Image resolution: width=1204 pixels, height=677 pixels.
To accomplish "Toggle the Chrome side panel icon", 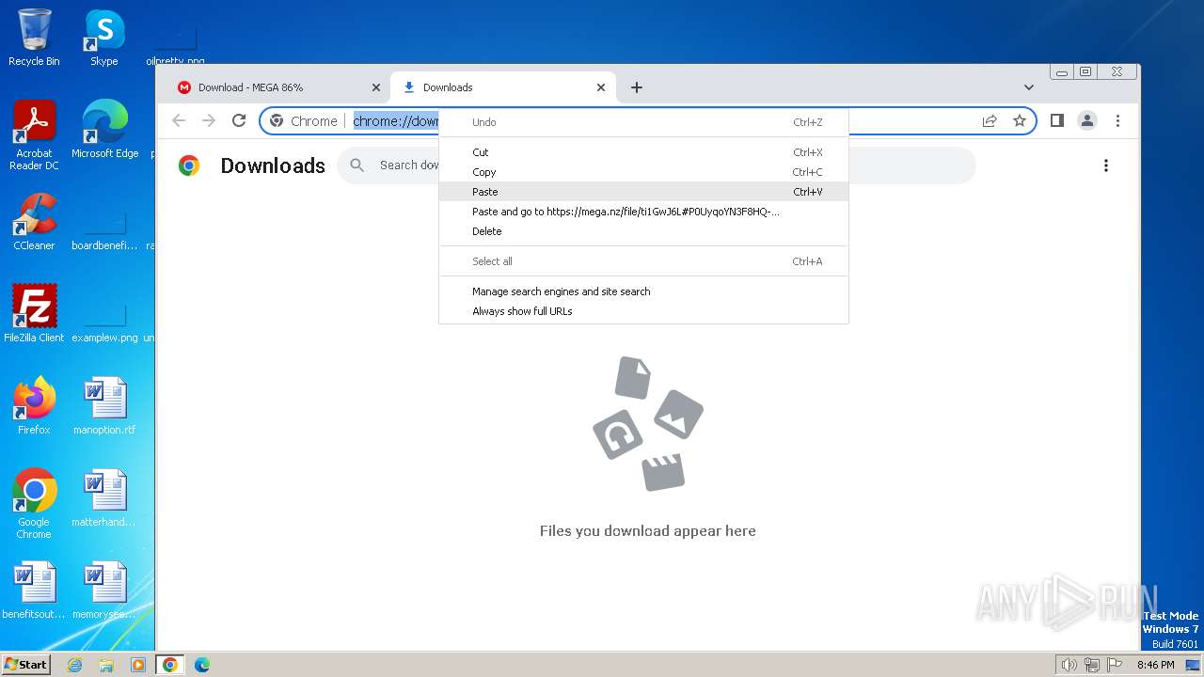I will [1057, 120].
